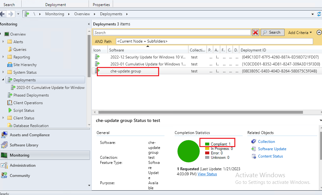Image resolution: width=322 pixels, height=195 pixels.
Task: Open the Properties ribbon tab
Action: tap(101, 4)
